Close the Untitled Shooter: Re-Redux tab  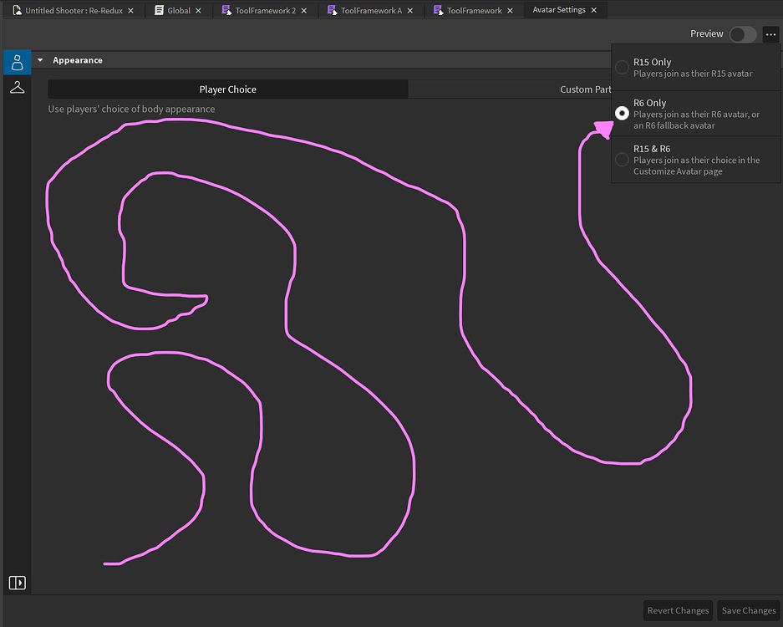click(x=131, y=11)
